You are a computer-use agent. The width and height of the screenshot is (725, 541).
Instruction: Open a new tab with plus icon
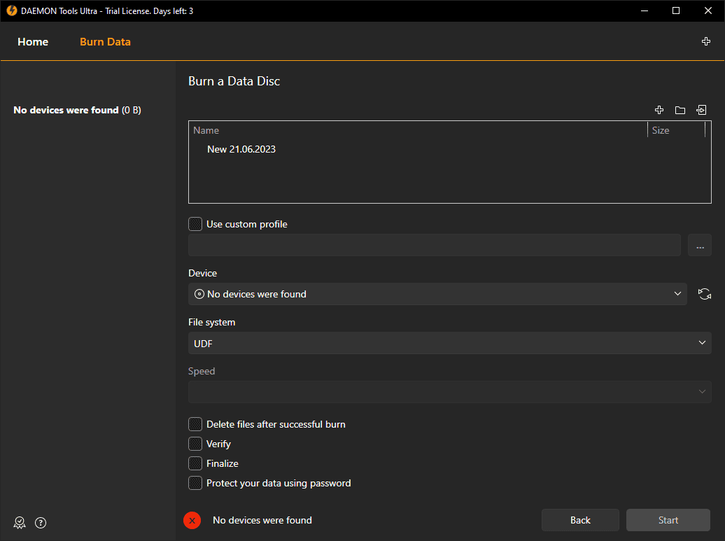click(x=706, y=41)
